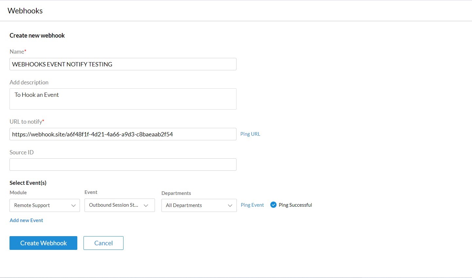Click the Add description label

pyautogui.click(x=29, y=82)
